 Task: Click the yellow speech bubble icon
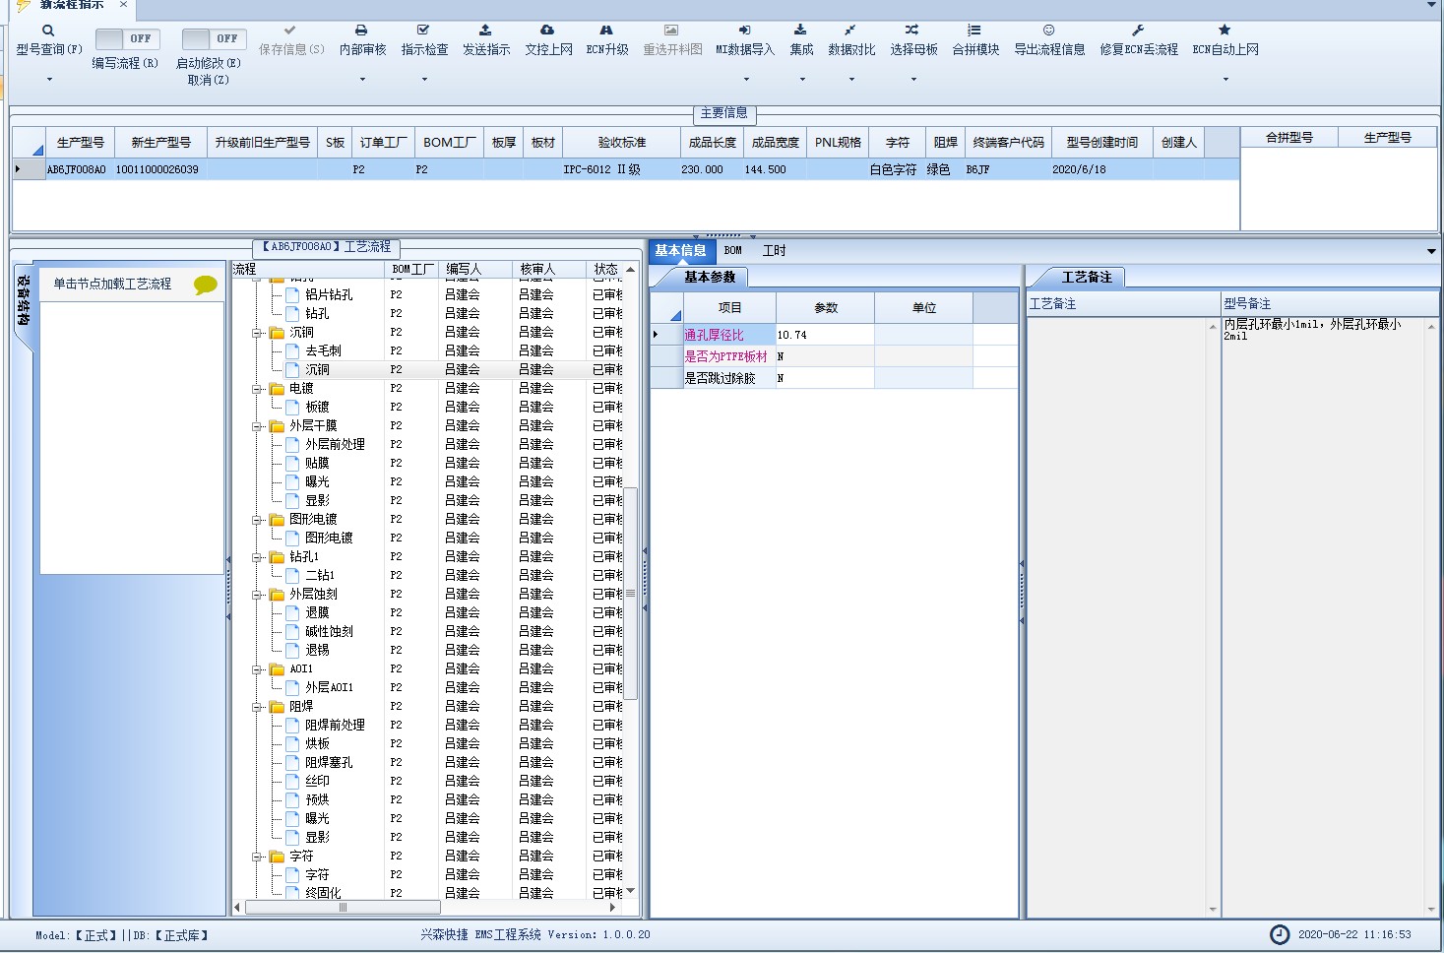[206, 285]
